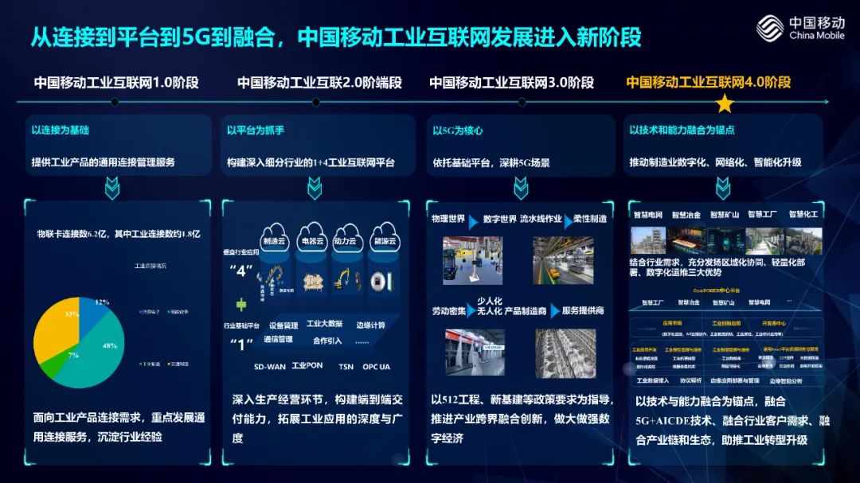The image size is (860, 483).
Task: Click the 工业大数据 link
Action: point(324,323)
